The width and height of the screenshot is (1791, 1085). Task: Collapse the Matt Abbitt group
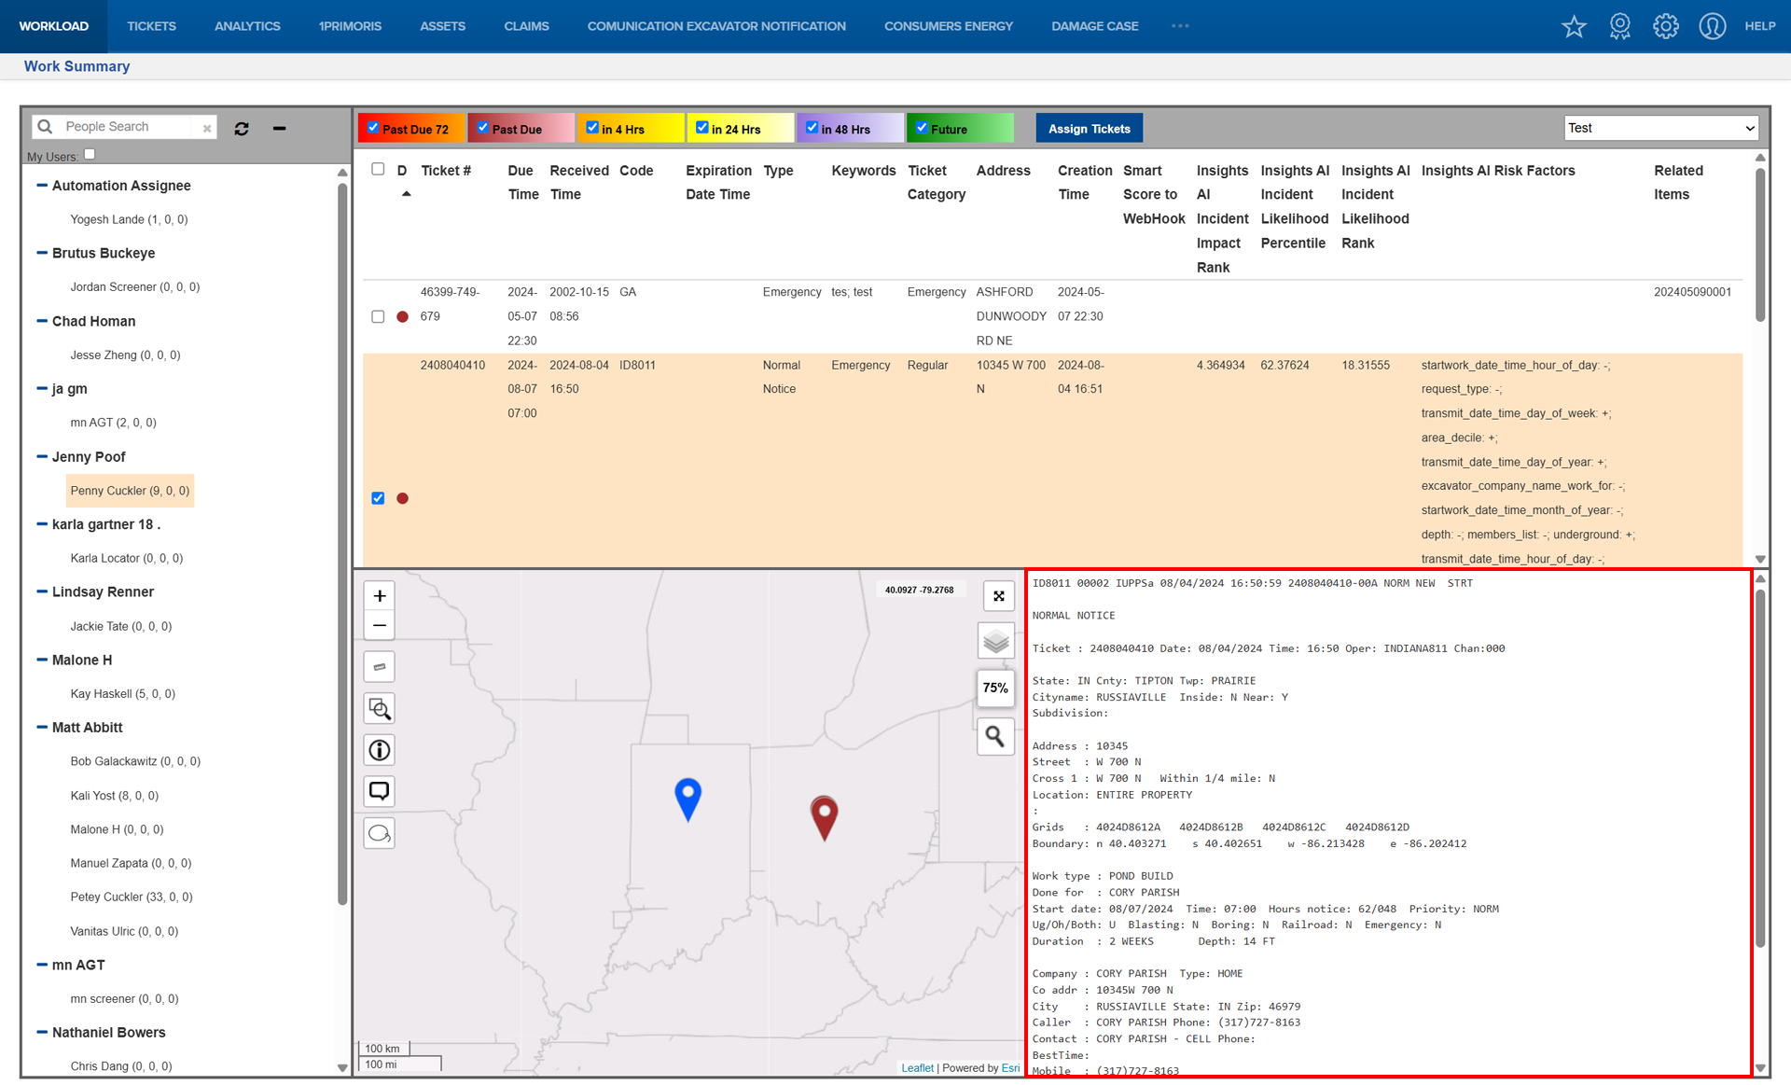tap(42, 727)
